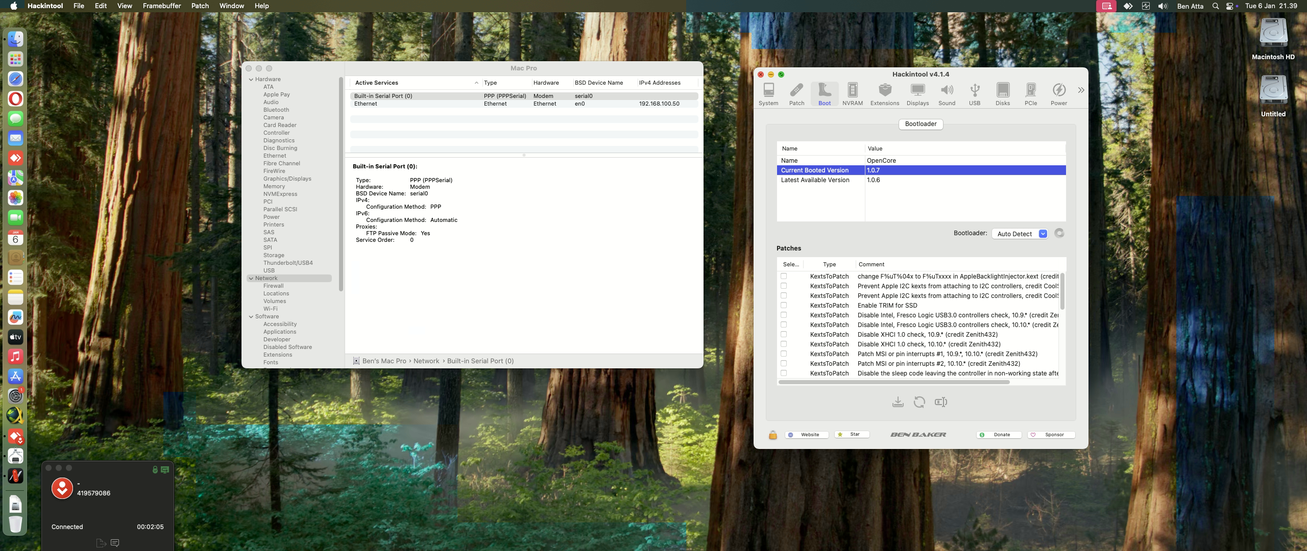The width and height of the screenshot is (1307, 551).
Task: Select the Bootloader tab
Action: [921, 124]
